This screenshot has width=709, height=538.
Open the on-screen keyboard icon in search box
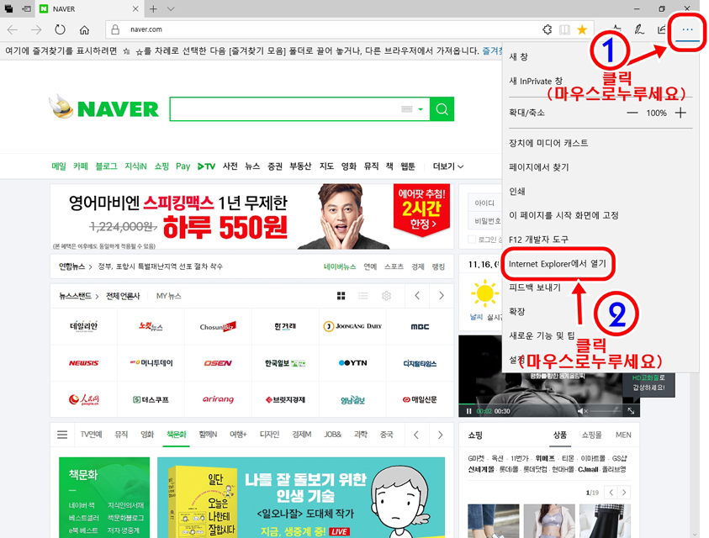(x=406, y=109)
